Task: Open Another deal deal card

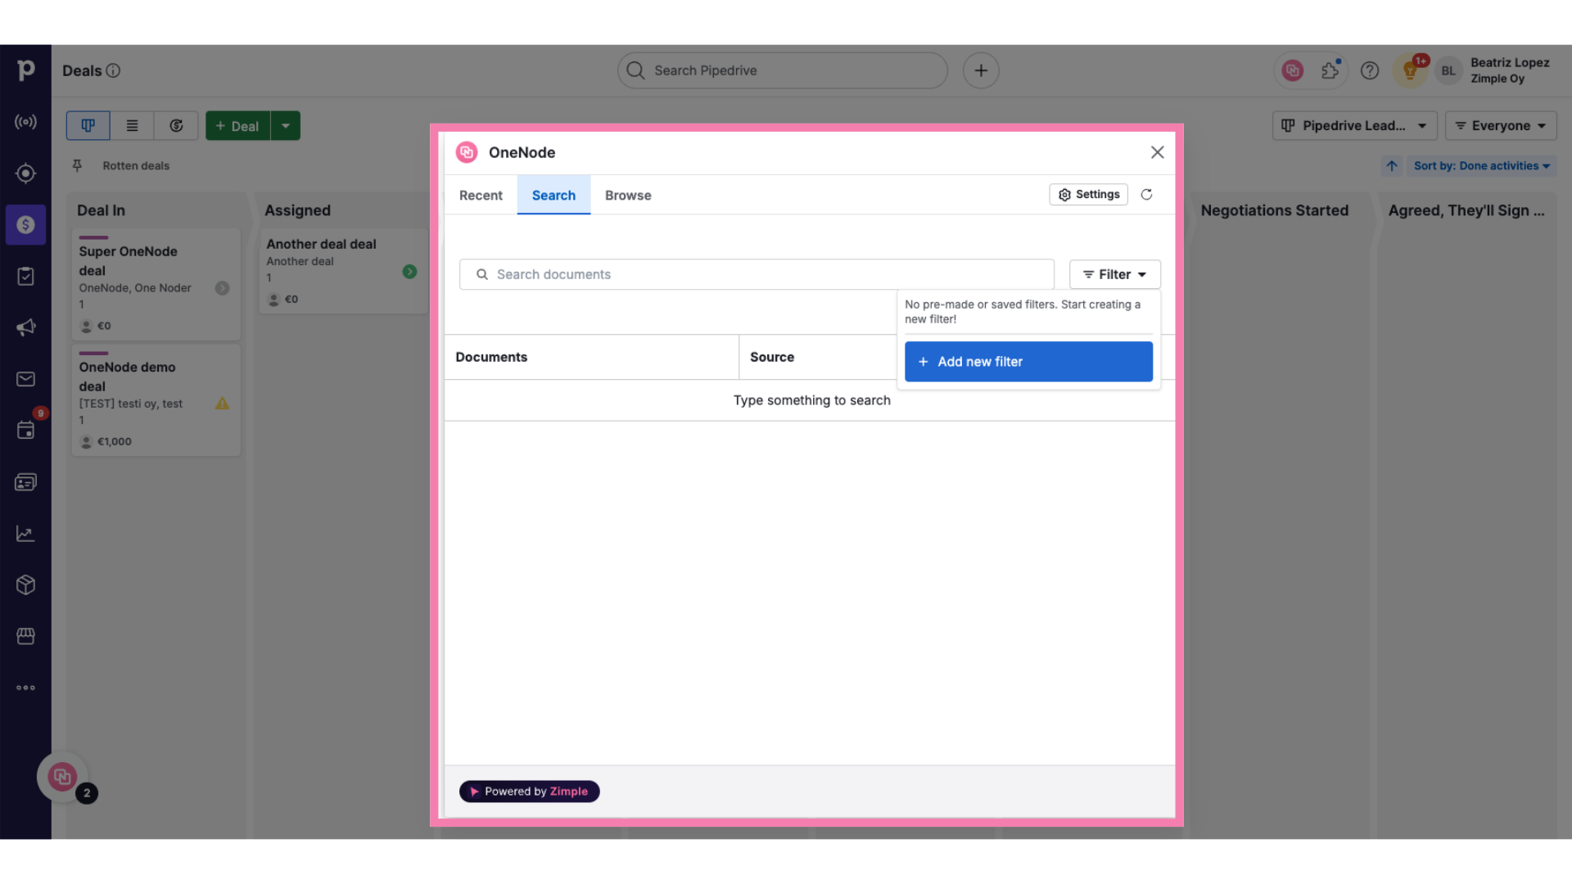Action: coord(343,272)
